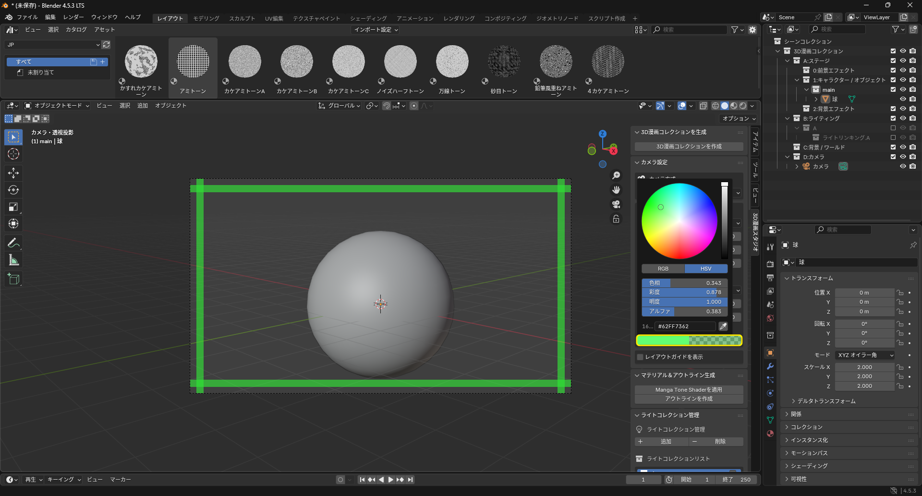Disable rendering for C:背景 / ワールド collection

[x=912, y=147]
